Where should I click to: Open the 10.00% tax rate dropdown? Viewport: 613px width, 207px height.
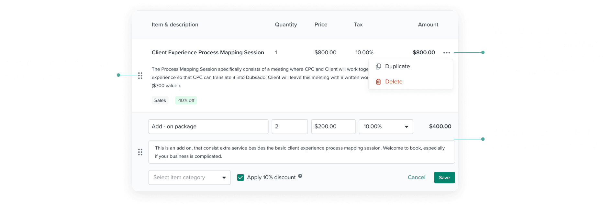tap(385, 126)
